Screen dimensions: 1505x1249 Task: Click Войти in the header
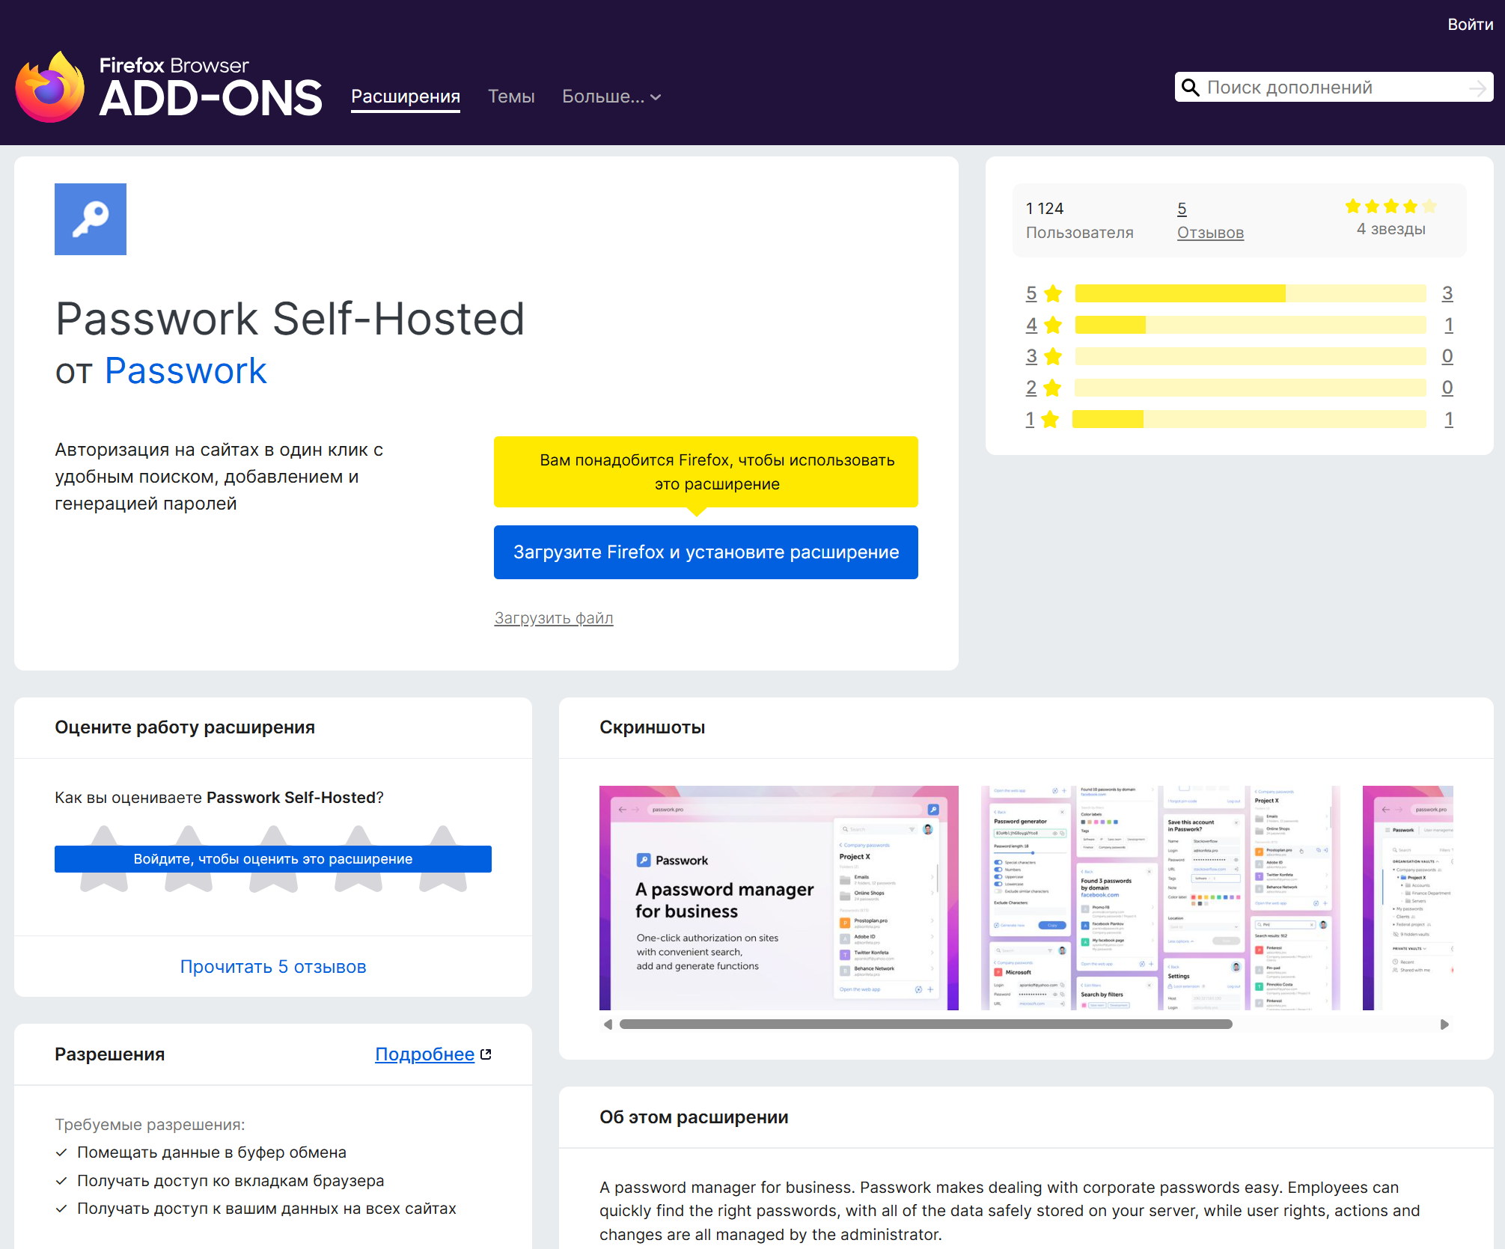(x=1469, y=25)
